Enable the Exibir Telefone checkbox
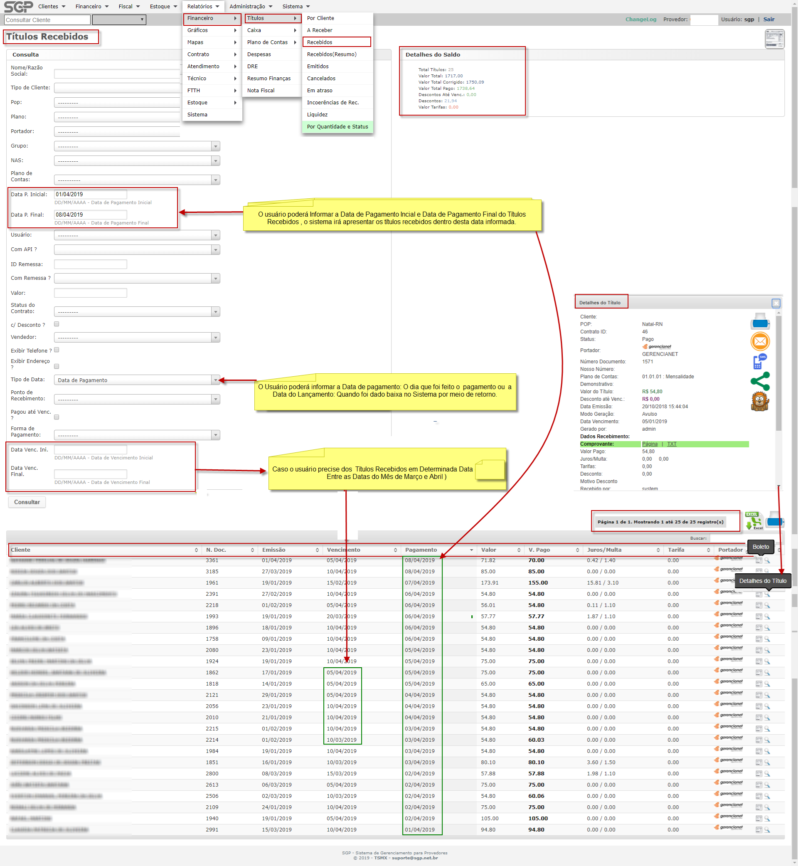 coord(57,350)
